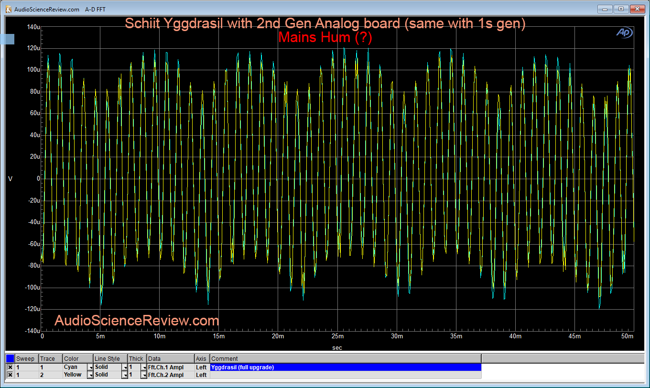The image size is (650, 388).
Task: Select the 'Fft.Ch.1 Ampl' data cell
Action: pyautogui.click(x=171, y=367)
